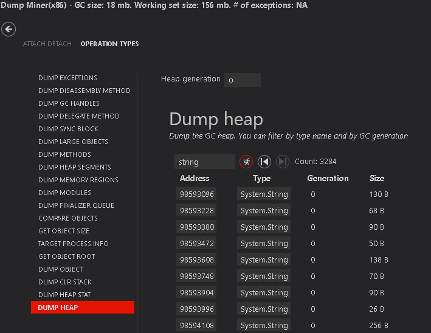Screen dimensions: 431x333
Task: Go to previous page of results
Action: (264, 162)
